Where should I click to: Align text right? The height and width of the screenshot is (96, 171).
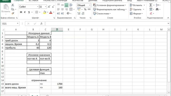pos(67,9)
